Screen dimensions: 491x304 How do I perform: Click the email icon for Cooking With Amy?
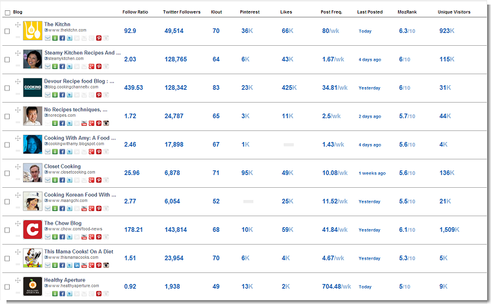48,152
